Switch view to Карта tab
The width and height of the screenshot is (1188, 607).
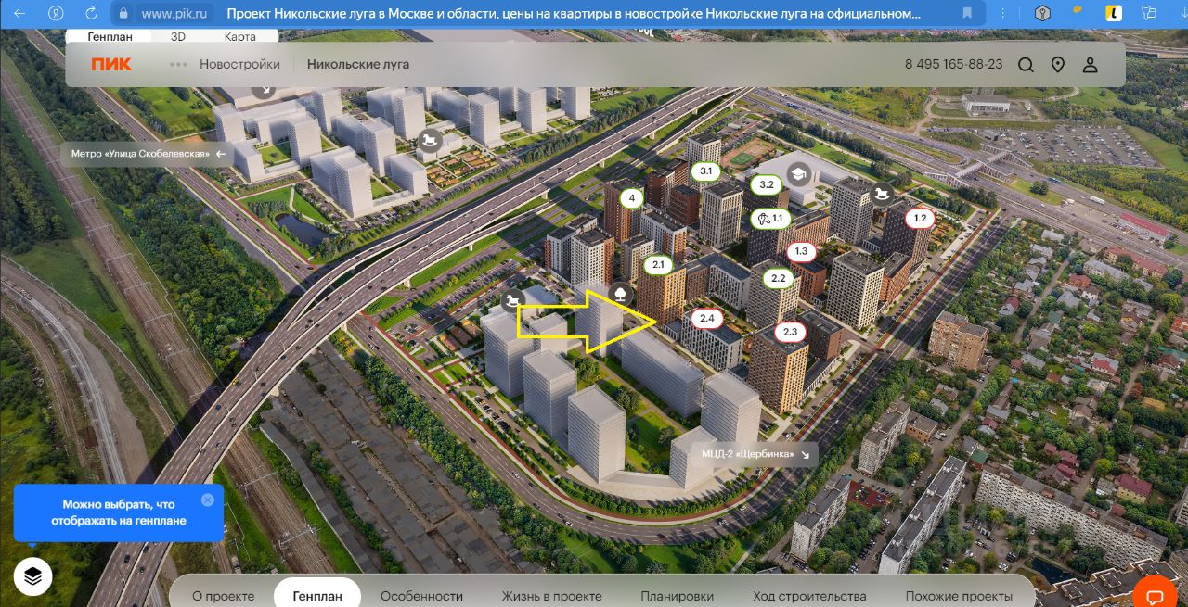(x=240, y=37)
